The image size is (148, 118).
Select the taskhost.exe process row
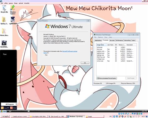pos(115,53)
